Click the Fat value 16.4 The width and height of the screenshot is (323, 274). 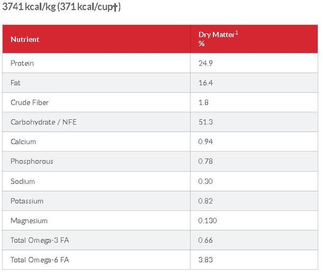[205, 83]
